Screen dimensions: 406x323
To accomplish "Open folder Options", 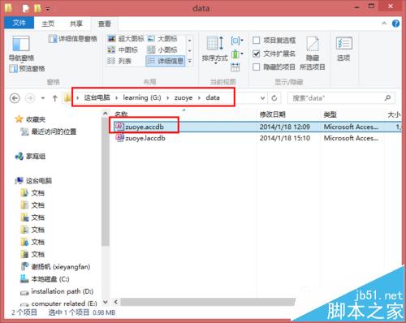I will point(343,49).
